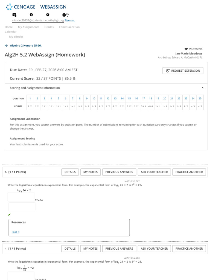Open Algebra 2 Honors 25-26 course link
This screenshot has height=280, width=210.
tap(26, 46)
